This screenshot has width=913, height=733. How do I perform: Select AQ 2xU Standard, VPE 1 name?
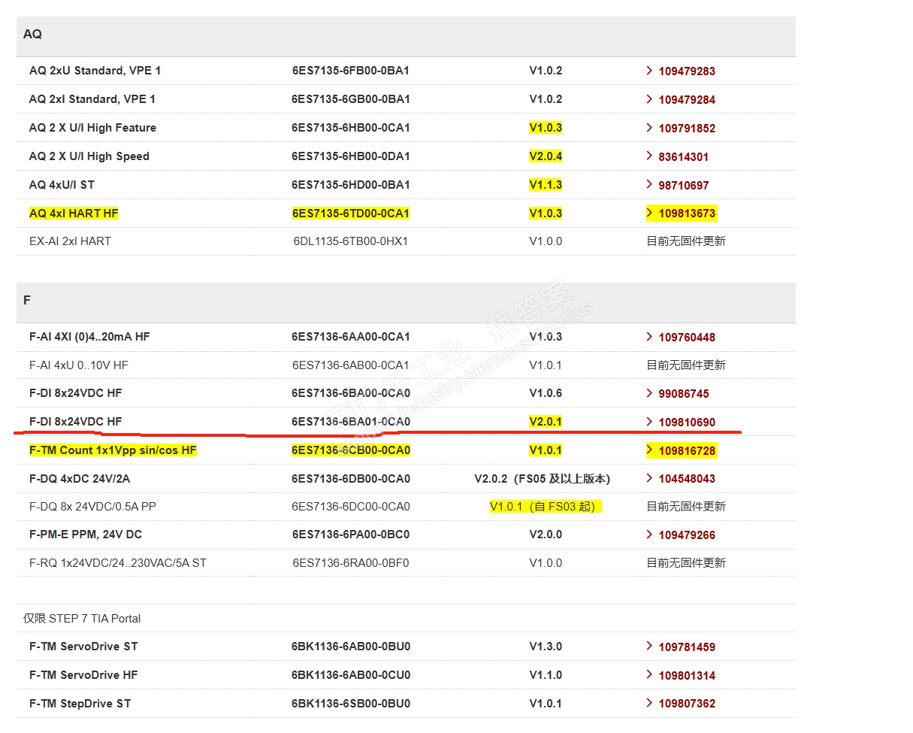click(95, 71)
